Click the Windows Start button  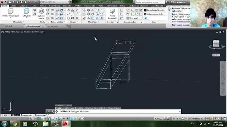pos(4,124)
